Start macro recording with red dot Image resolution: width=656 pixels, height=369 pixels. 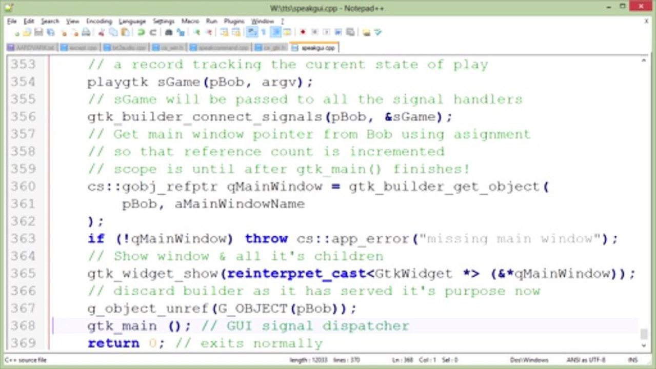pyautogui.click(x=303, y=32)
